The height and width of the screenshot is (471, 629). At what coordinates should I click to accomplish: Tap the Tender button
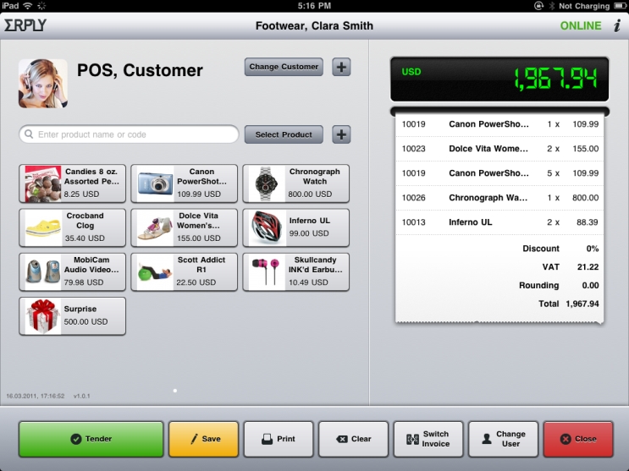click(x=91, y=439)
